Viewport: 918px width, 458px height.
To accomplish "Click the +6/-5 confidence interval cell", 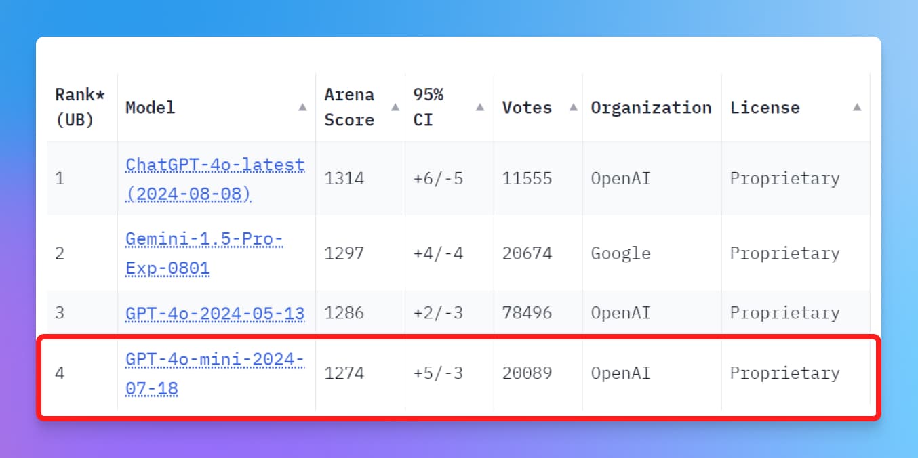I will (438, 179).
